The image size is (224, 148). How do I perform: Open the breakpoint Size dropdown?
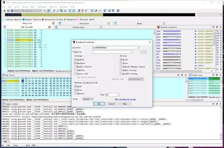coord(118,95)
